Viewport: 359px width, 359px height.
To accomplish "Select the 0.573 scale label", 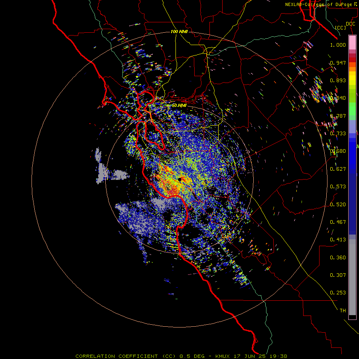I will click(338, 187).
